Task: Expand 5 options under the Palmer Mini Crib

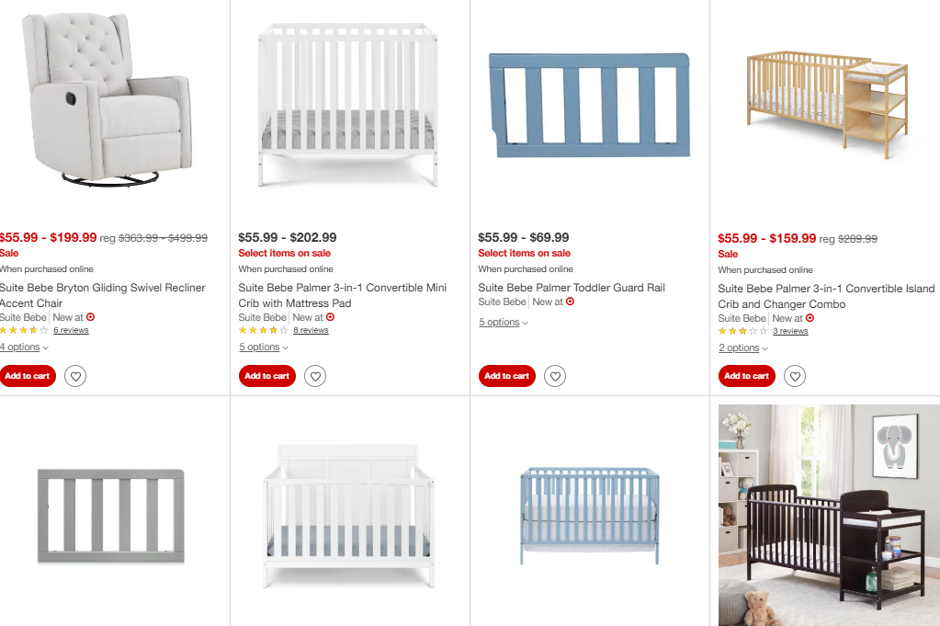Action: pyautogui.click(x=264, y=347)
